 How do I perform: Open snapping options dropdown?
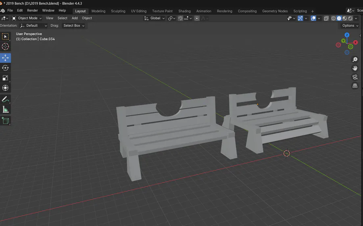pos(188,18)
